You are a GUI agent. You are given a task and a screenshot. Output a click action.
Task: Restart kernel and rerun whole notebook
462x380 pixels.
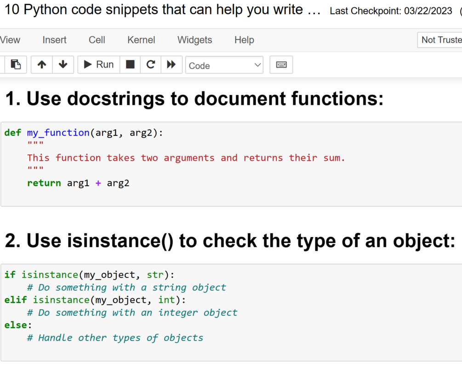[171, 65]
